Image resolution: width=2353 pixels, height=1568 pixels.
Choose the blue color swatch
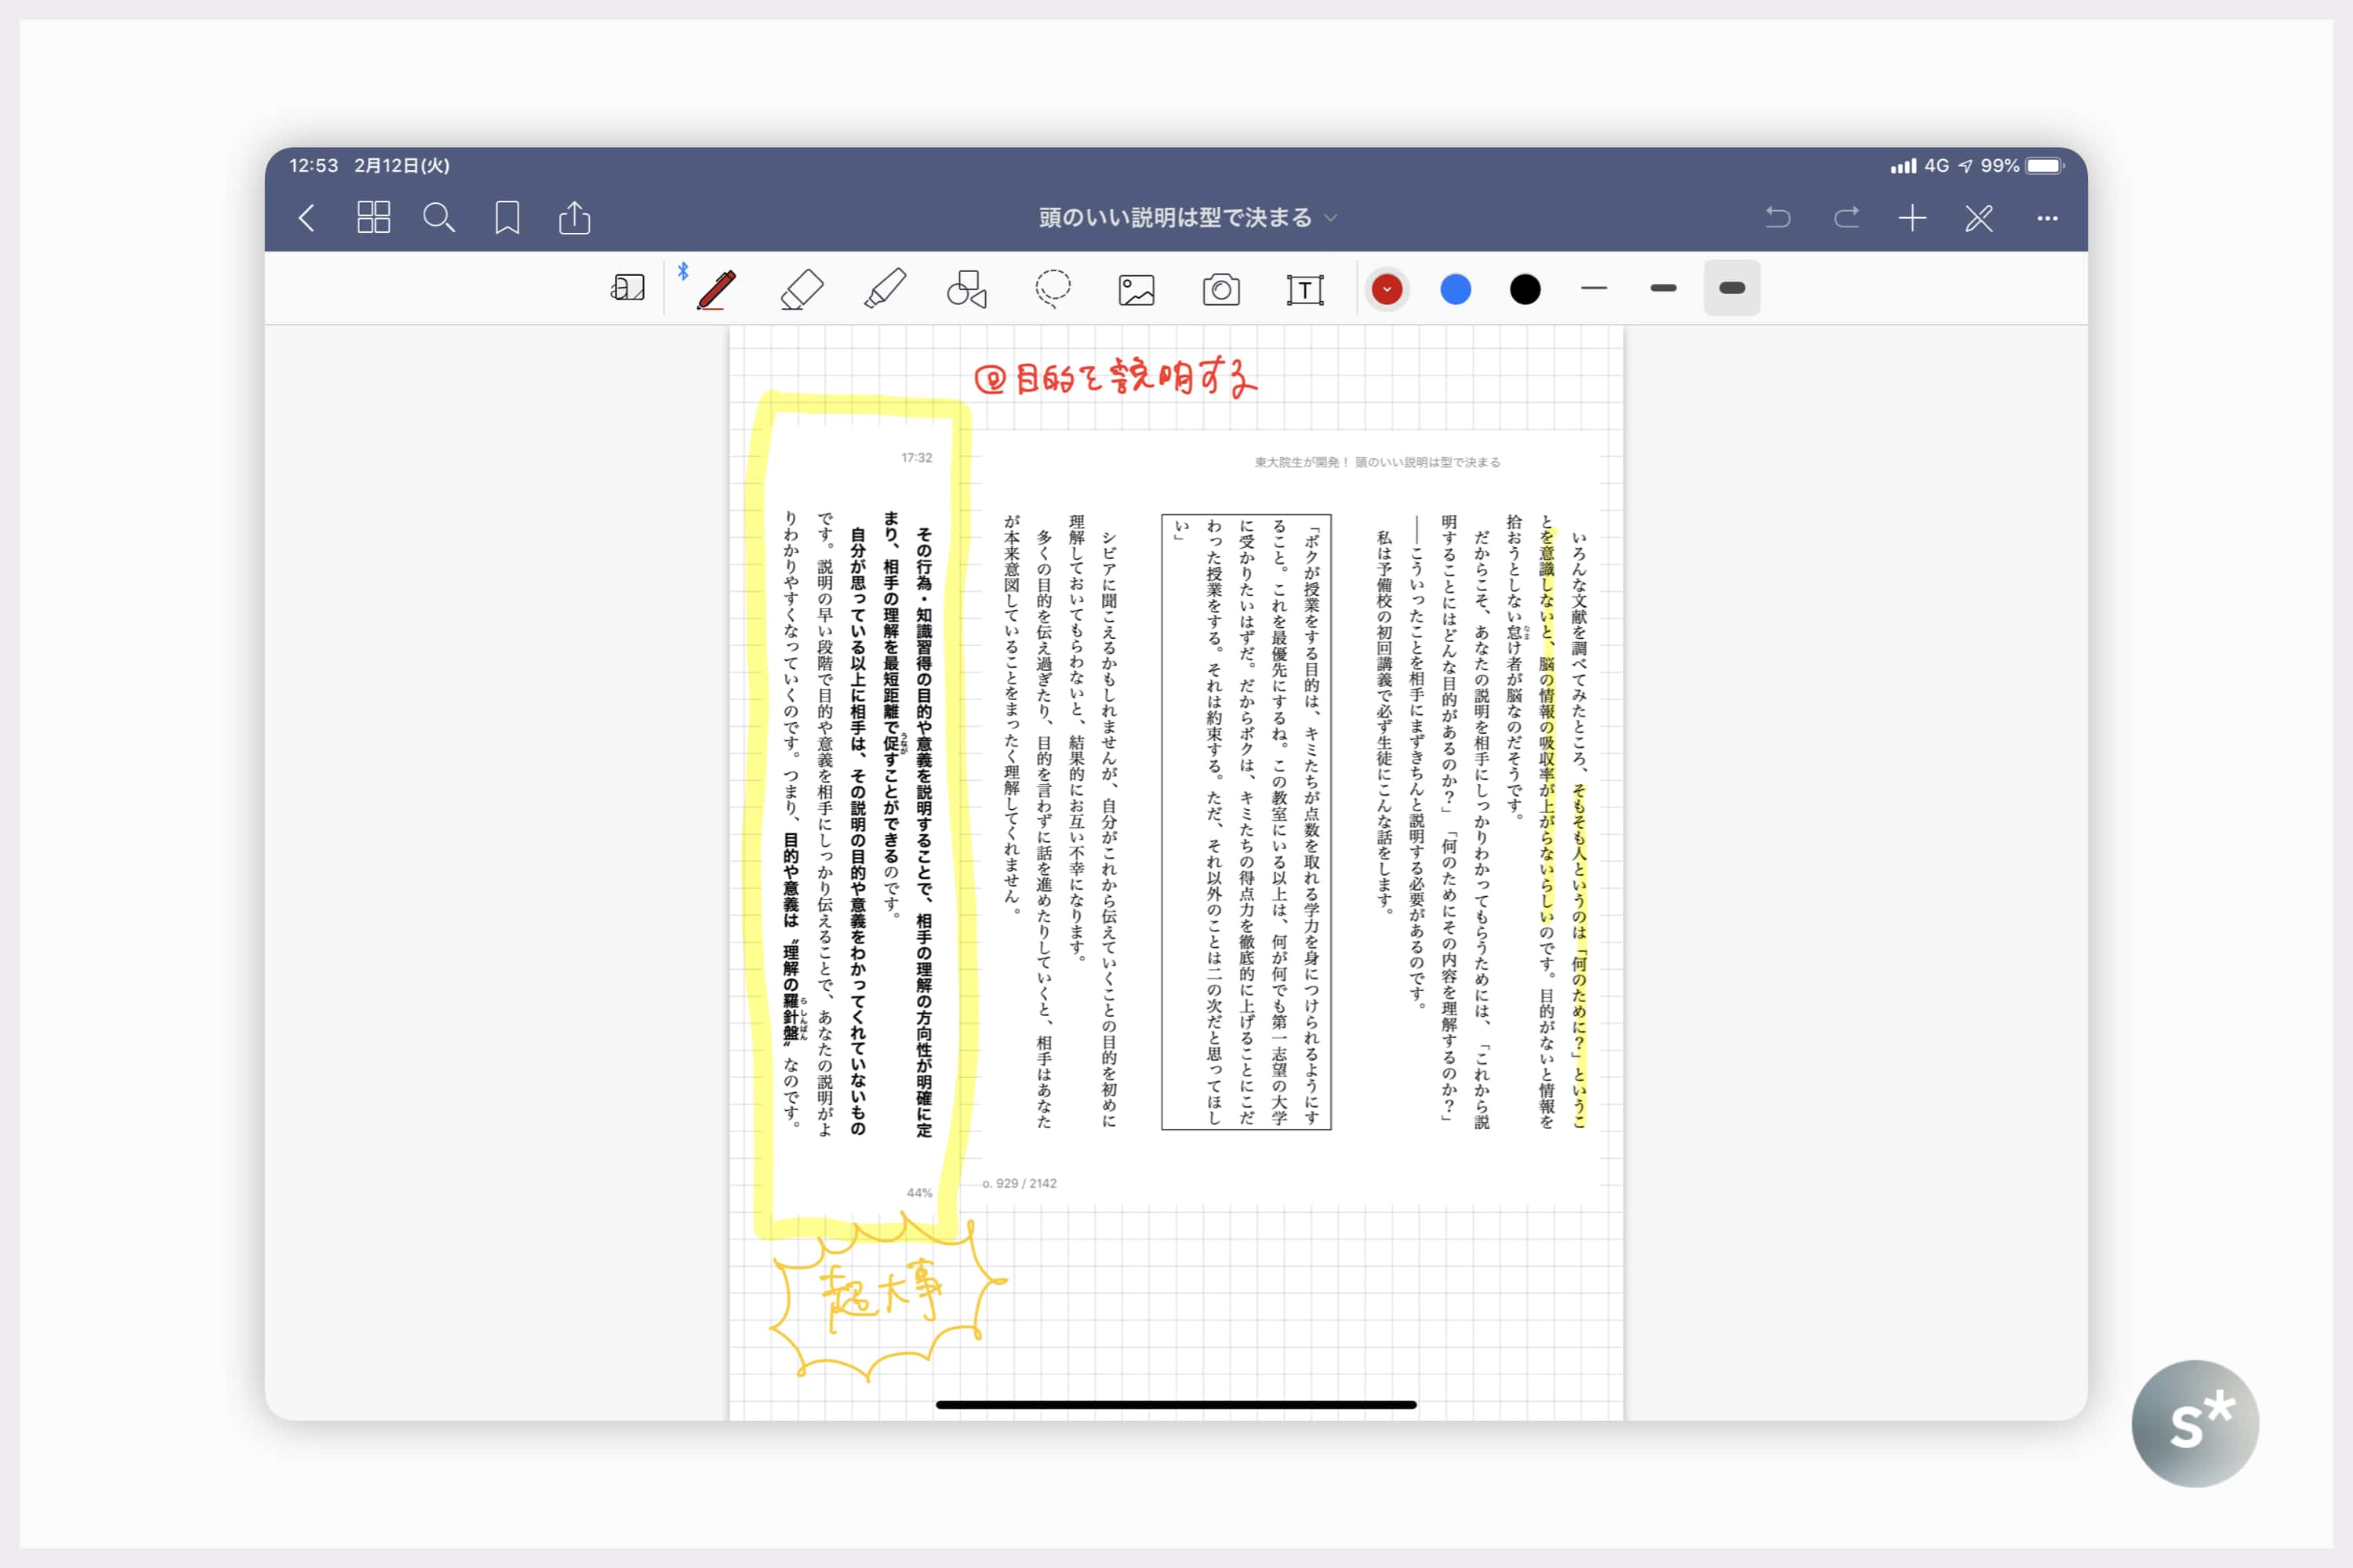[x=1456, y=289]
